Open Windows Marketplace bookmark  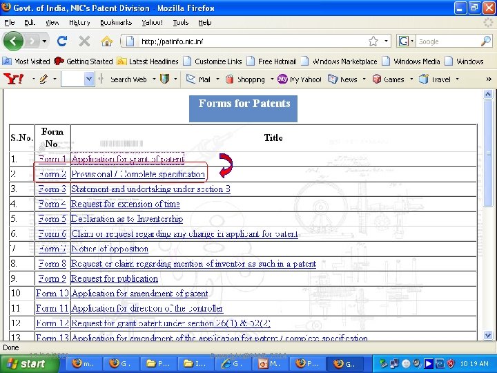tap(339, 61)
